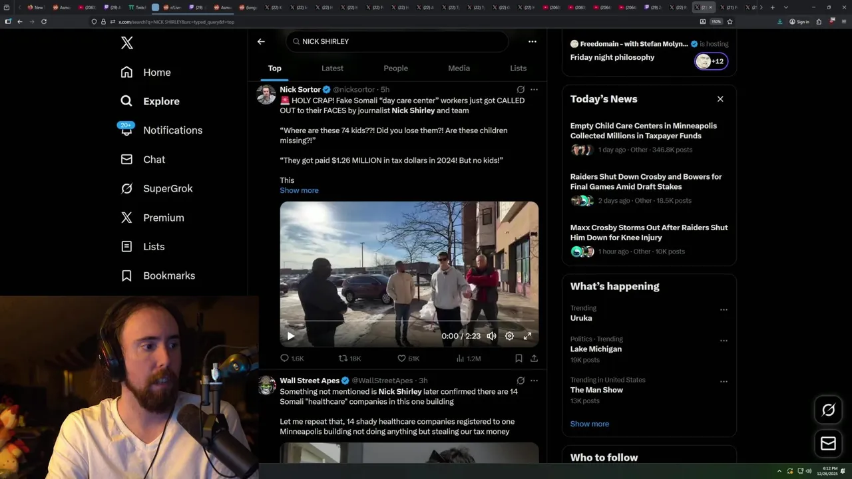Repost the post with 18K reposts
The width and height of the screenshot is (852, 479).
(349, 359)
